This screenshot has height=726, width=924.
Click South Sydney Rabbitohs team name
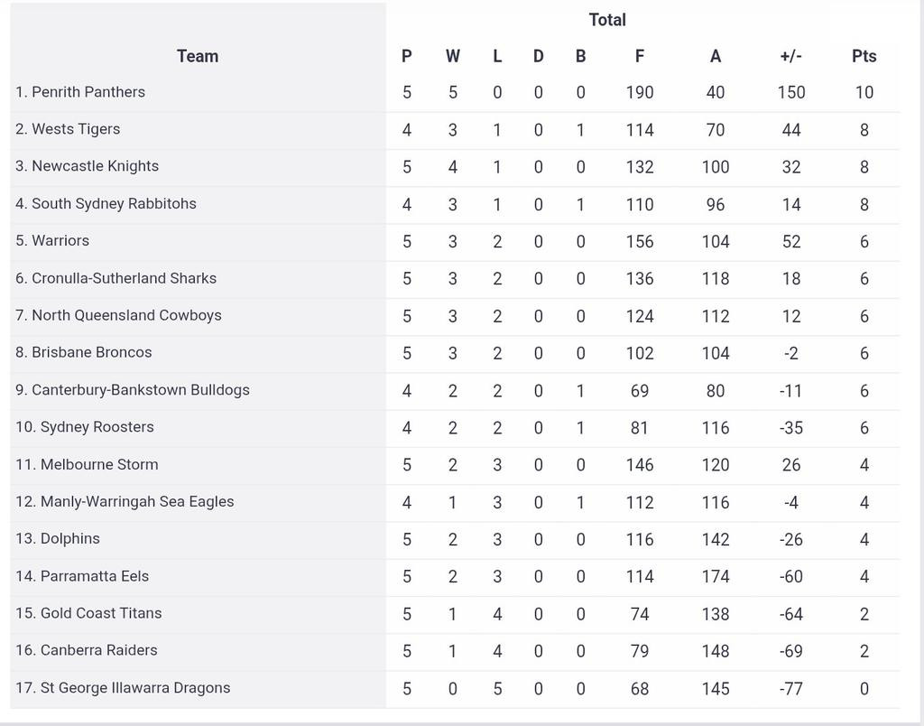point(106,203)
